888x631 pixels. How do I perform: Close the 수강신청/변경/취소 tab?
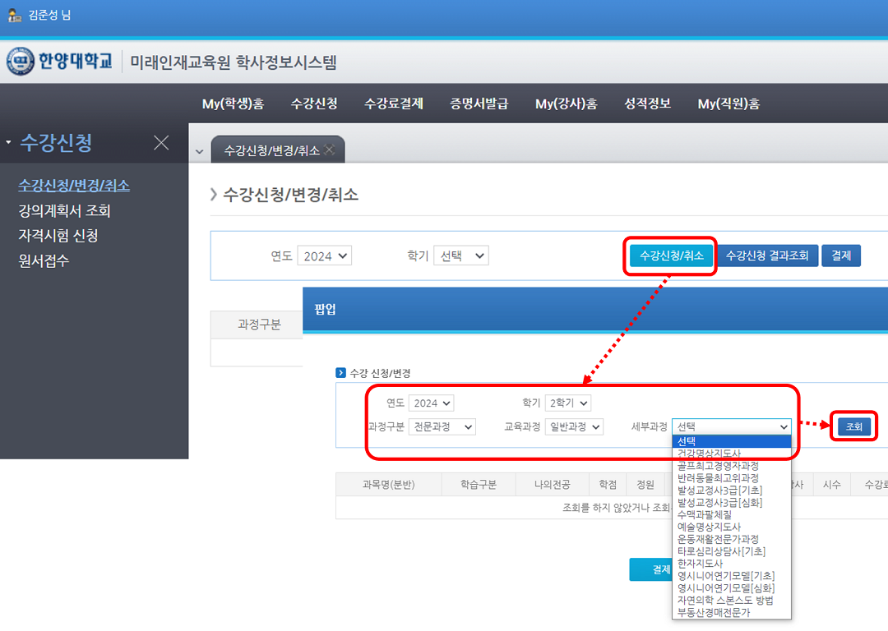pos(329,150)
